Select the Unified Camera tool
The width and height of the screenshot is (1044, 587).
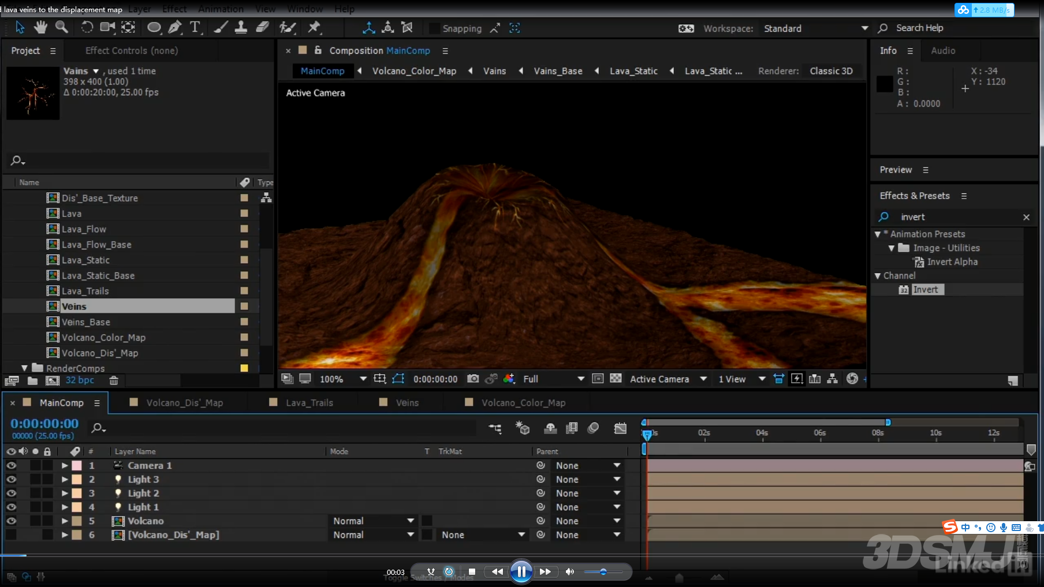click(x=107, y=27)
